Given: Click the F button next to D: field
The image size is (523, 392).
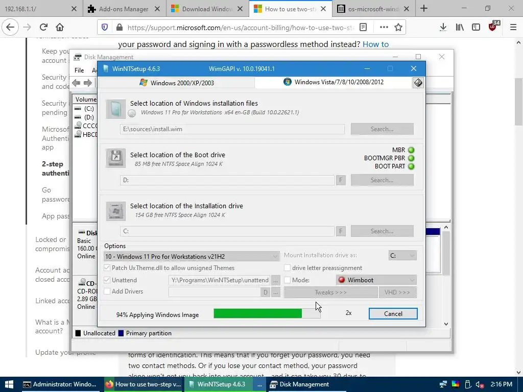Looking at the screenshot, I should (341, 180).
